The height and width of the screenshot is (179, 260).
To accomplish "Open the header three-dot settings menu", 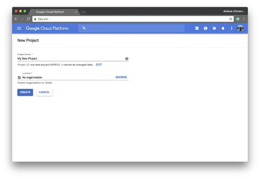I will click(x=232, y=28).
